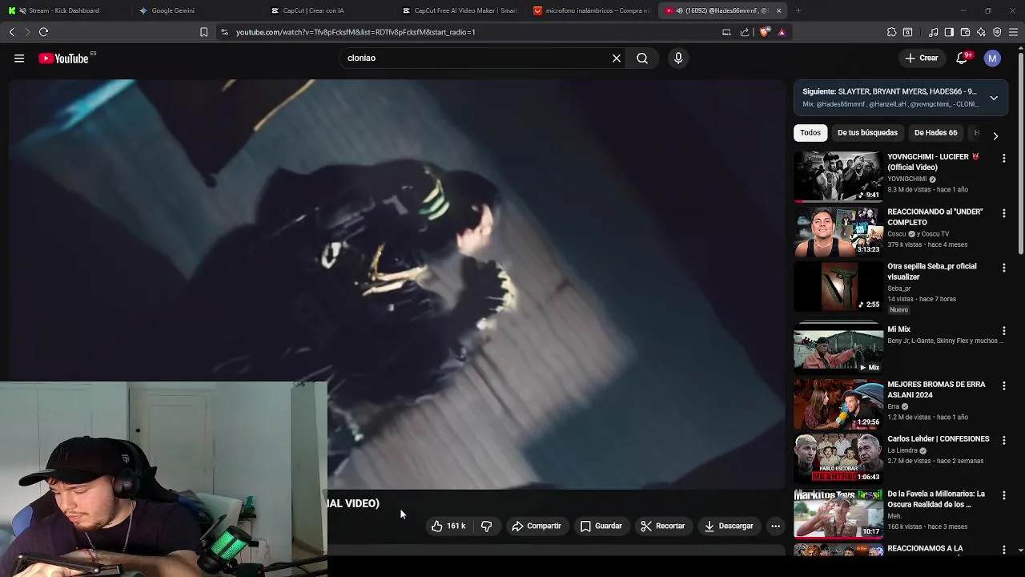Viewport: 1025px width, 577px height.
Task: Clear the search text with the X icon
Action: [x=617, y=59]
